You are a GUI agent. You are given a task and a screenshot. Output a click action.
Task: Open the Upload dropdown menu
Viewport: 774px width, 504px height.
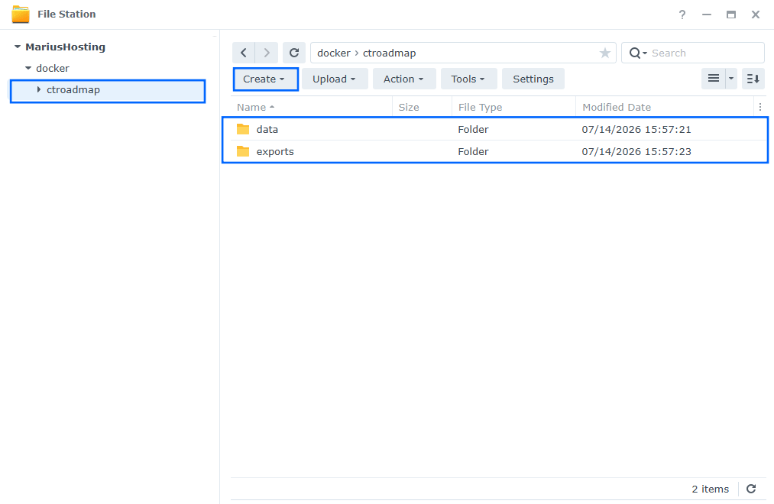[x=334, y=79]
